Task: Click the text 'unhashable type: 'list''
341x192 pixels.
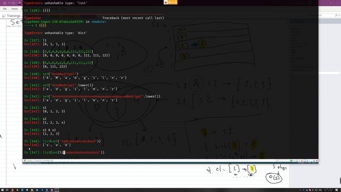Action: point(66,3)
